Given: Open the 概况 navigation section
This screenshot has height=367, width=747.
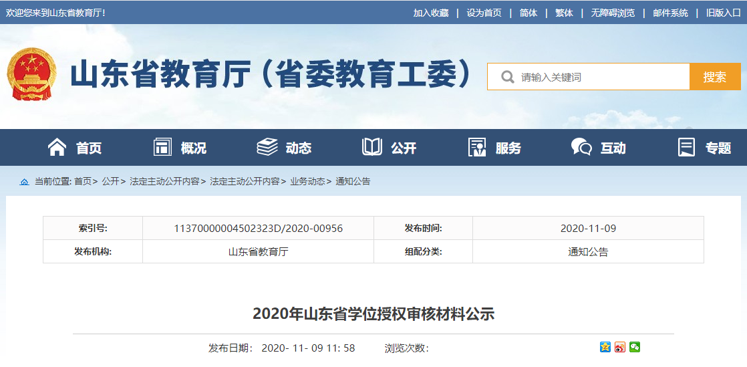Looking at the screenshot, I should (180, 148).
